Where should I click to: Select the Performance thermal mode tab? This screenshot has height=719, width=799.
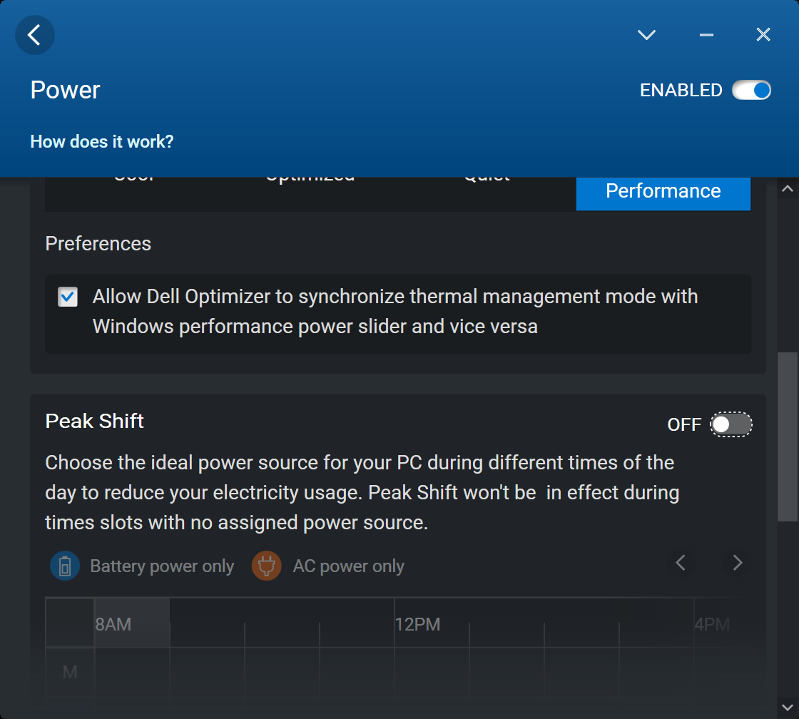(x=663, y=191)
